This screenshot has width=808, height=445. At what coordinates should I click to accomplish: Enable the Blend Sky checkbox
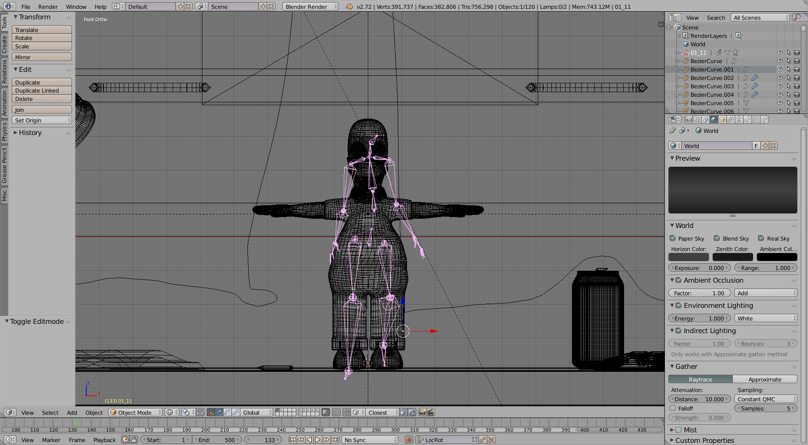(x=717, y=238)
